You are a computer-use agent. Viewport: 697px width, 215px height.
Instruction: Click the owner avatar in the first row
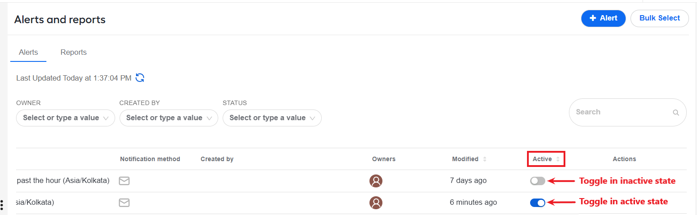pos(376,181)
